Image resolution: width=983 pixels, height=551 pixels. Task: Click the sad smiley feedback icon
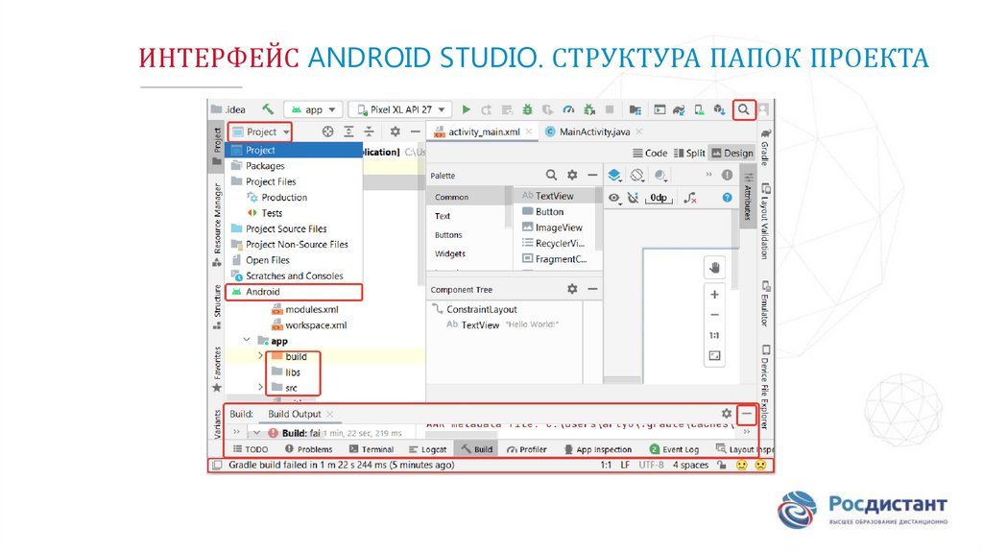point(760,466)
